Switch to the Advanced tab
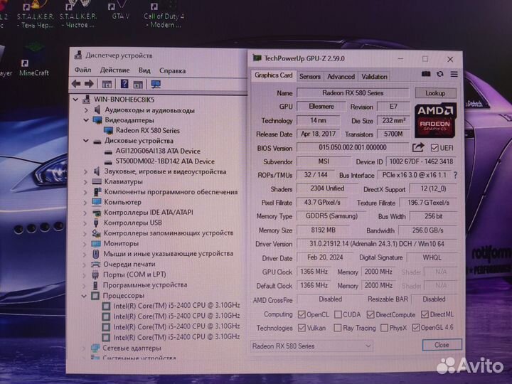This screenshot has height=384, width=512. (341, 76)
